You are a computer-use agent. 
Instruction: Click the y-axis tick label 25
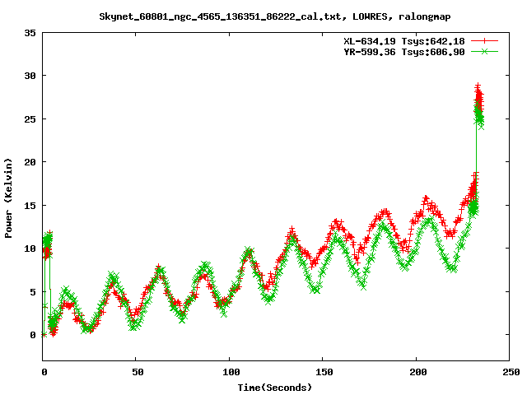[x=30, y=119]
